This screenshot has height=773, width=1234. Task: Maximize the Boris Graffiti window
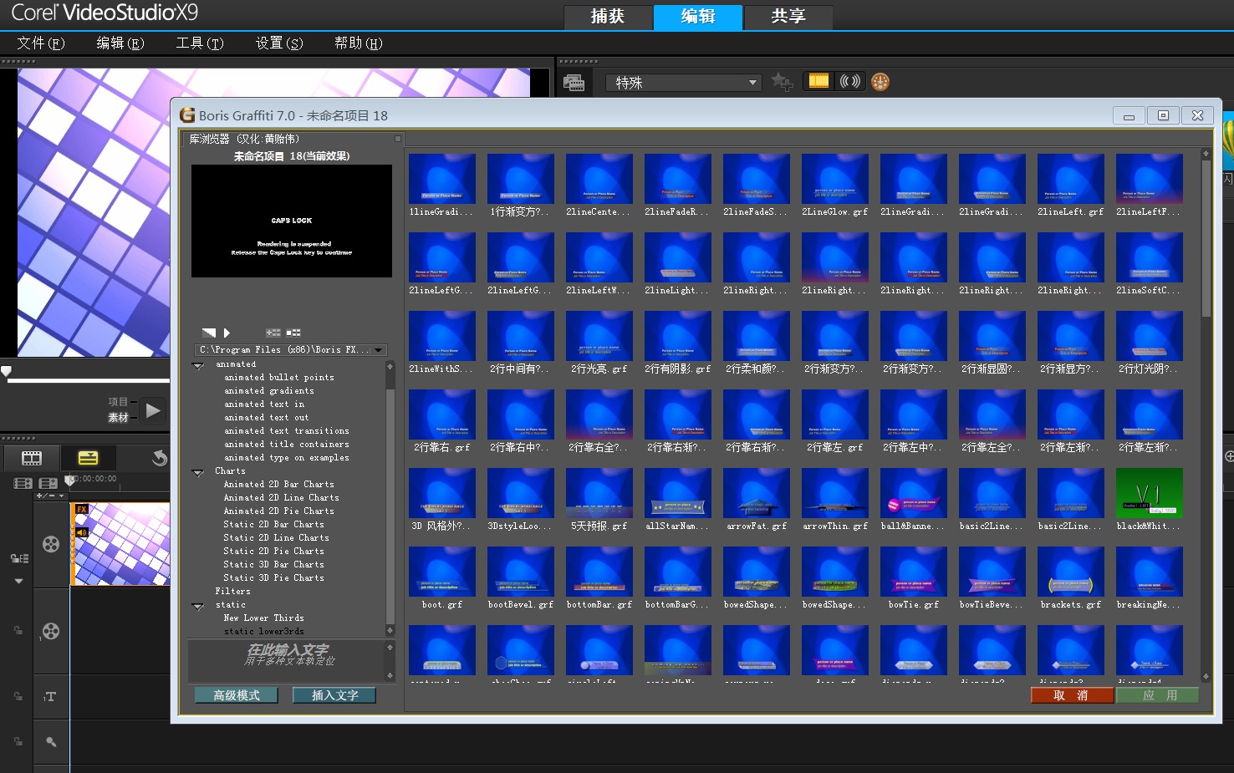(1163, 115)
